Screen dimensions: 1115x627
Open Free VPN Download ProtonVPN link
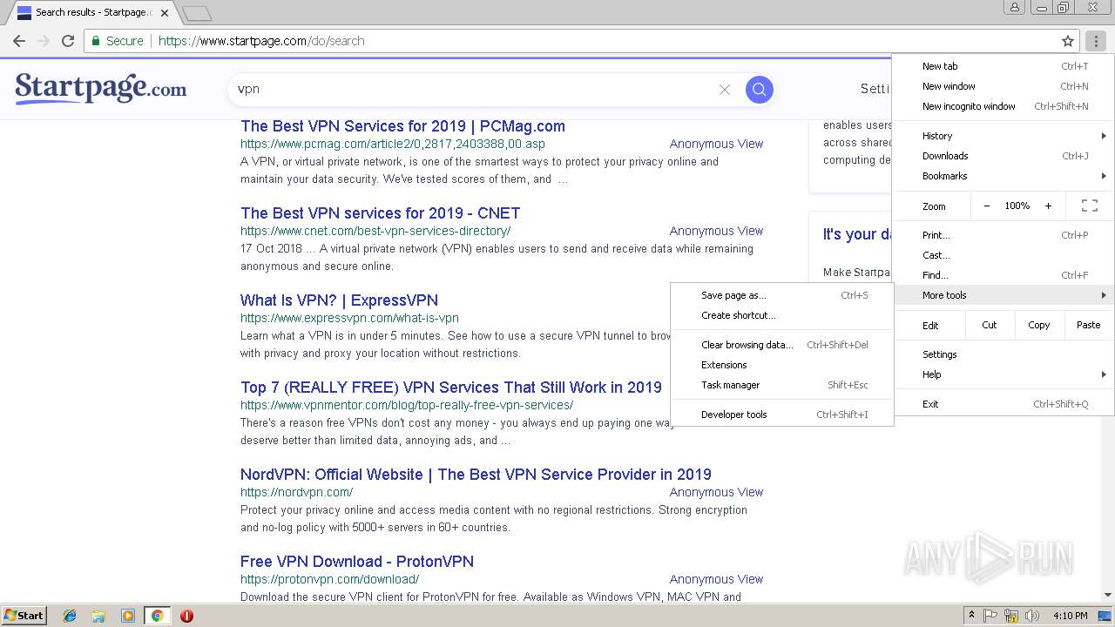click(357, 562)
